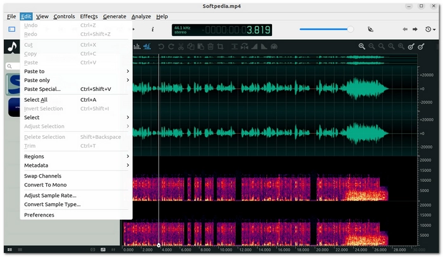Choose Convert Sample Type…

[76, 205]
